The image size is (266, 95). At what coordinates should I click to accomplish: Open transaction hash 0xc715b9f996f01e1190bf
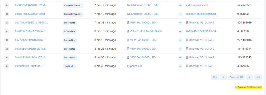point(31,23)
